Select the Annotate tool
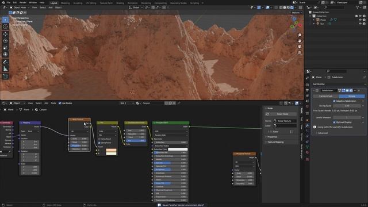Screen dimensions: 368x207 5,62
